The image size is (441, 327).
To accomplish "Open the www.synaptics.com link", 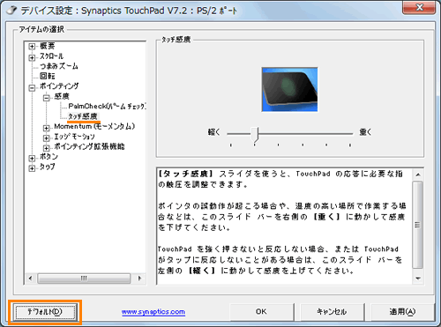I will pyautogui.click(x=153, y=312).
